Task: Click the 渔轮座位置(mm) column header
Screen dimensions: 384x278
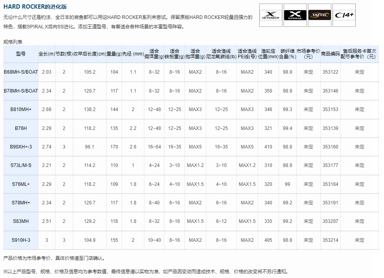Action: (x=268, y=54)
